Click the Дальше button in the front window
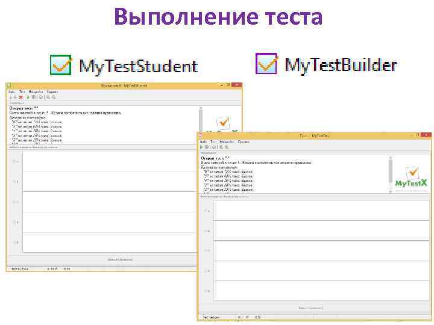The image size is (434, 325). [310, 308]
